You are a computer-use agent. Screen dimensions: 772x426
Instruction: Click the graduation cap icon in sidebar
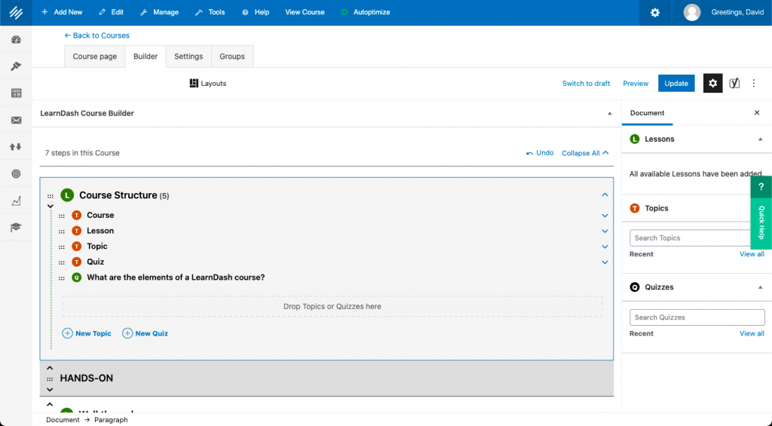point(16,227)
